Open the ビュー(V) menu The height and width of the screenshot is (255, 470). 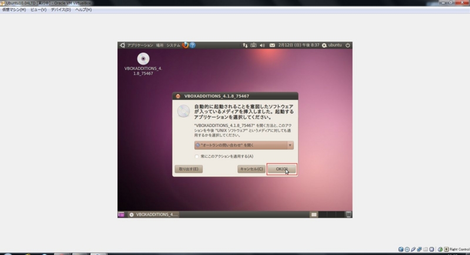point(38,9)
